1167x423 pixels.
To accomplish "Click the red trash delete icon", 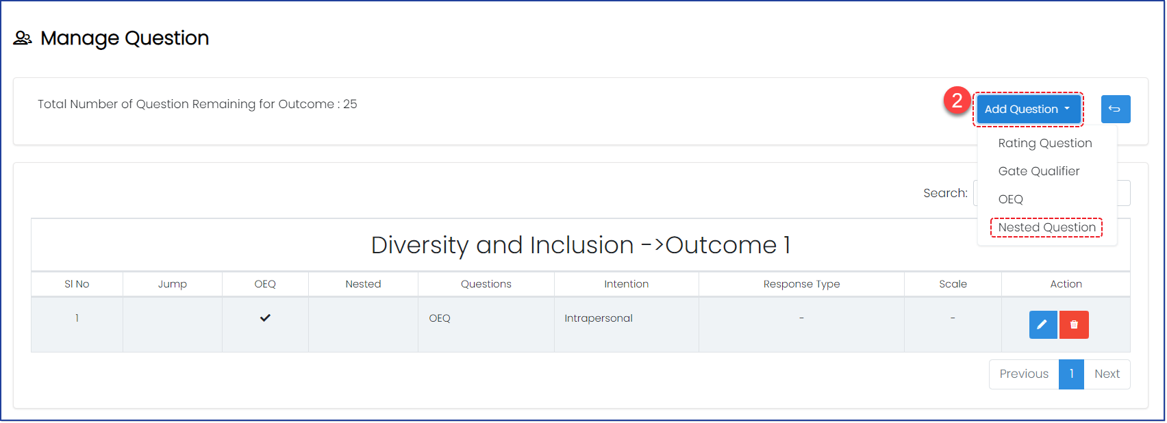I will point(1074,324).
